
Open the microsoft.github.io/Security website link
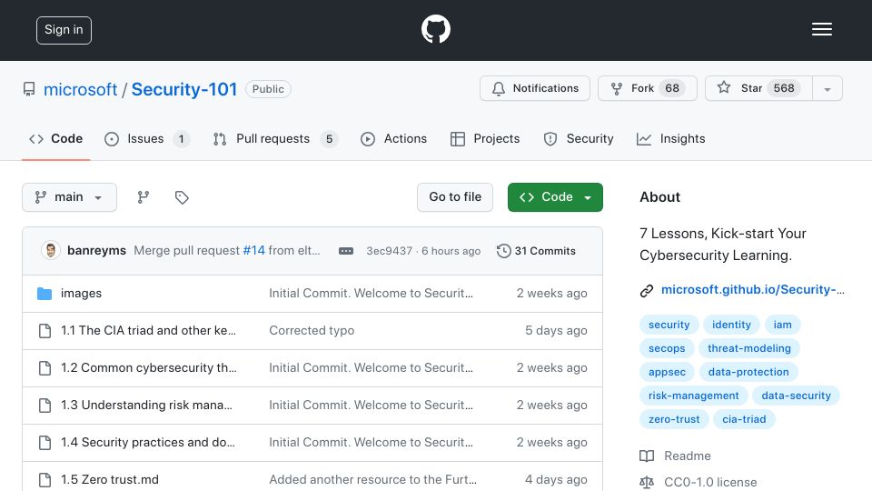(752, 289)
